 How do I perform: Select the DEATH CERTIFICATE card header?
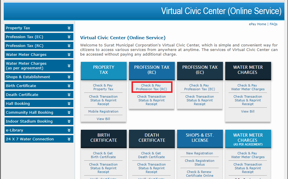(152, 139)
